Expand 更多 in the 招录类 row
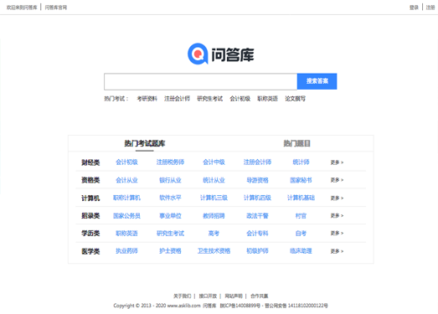This screenshot has height=314, width=438. pyautogui.click(x=337, y=216)
